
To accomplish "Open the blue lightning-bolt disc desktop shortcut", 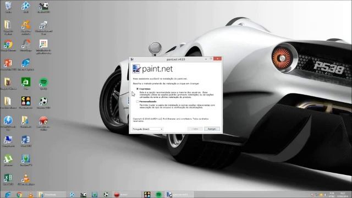I will 8,123.
